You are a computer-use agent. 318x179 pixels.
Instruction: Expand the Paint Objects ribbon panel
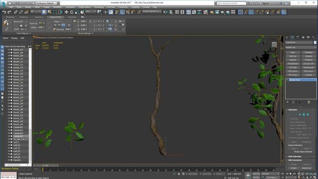(x=24, y=33)
